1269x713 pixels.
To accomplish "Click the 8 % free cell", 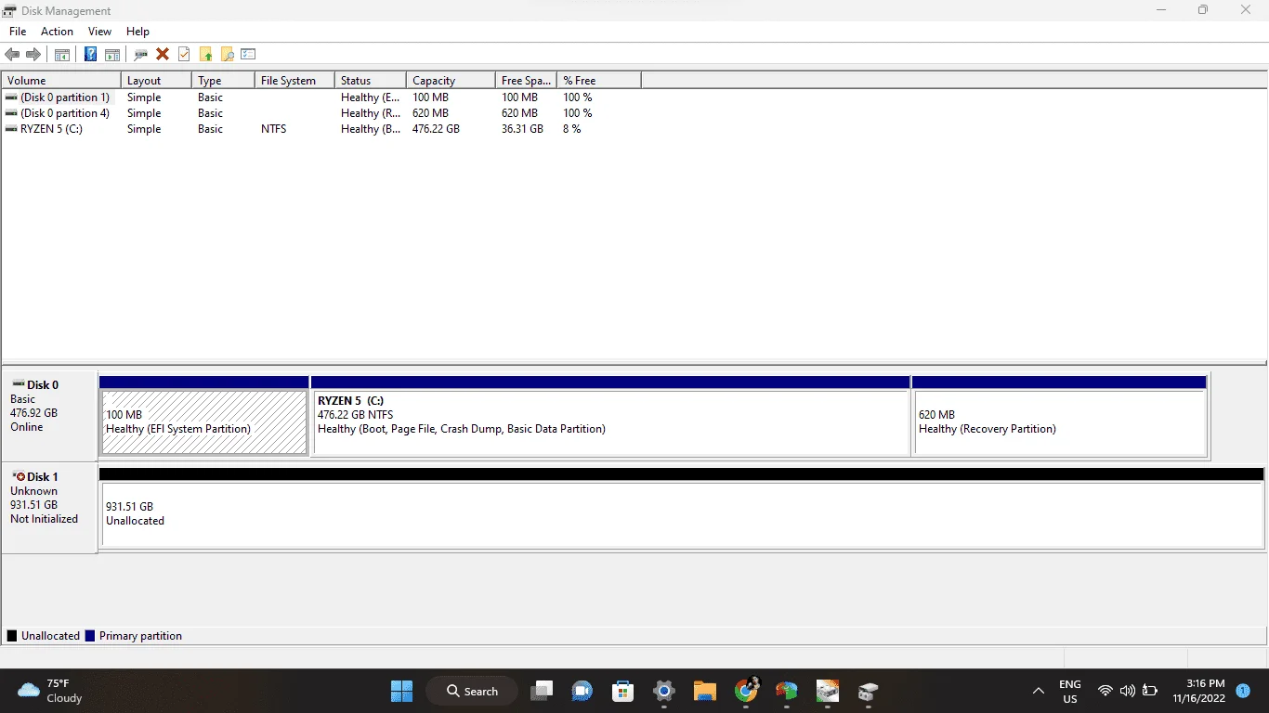I will pos(572,129).
